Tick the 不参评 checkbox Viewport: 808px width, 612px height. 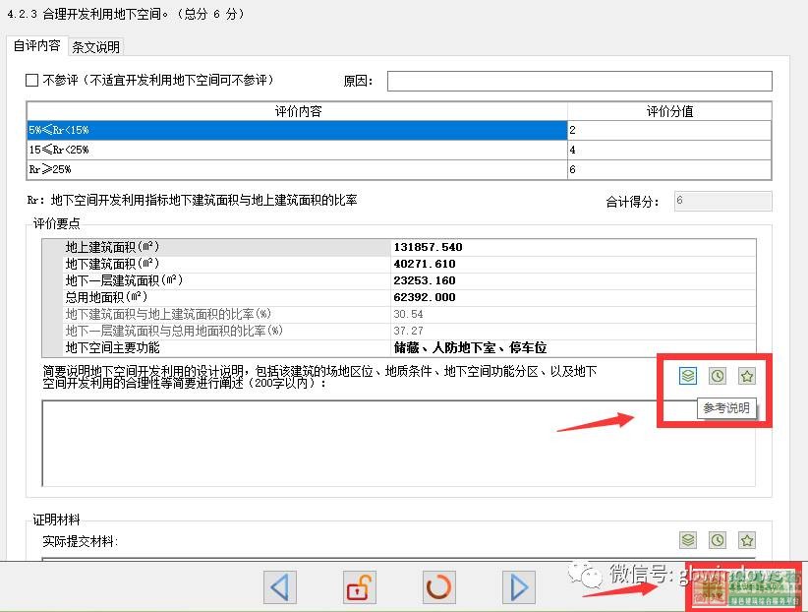point(32,80)
